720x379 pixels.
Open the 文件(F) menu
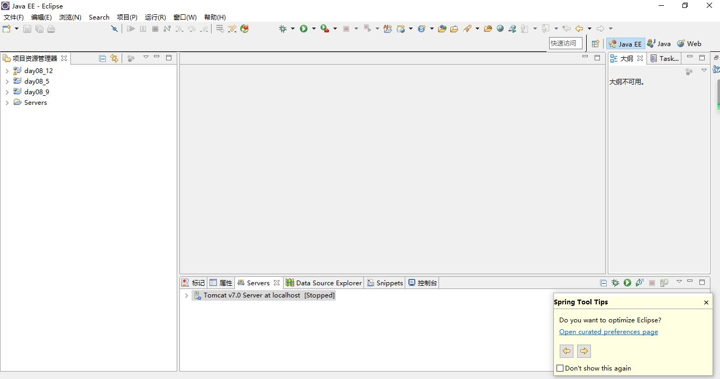pos(14,17)
